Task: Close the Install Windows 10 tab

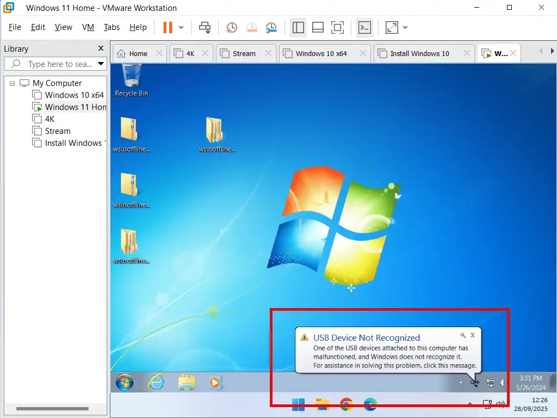Action: pyautogui.click(x=467, y=53)
